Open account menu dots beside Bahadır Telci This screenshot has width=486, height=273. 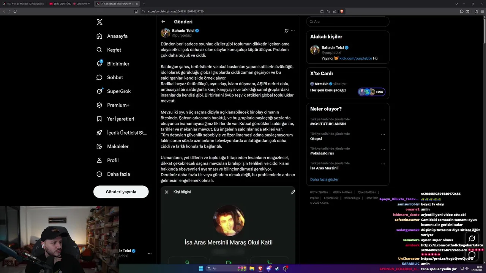[150, 253]
